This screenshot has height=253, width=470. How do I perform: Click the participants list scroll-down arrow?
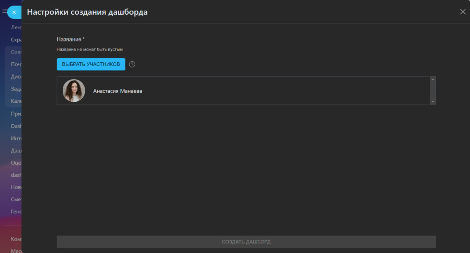[433, 102]
